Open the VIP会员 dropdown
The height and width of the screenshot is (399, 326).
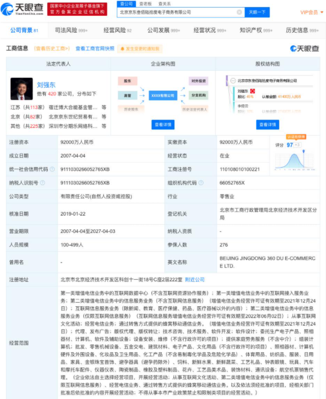312,12
